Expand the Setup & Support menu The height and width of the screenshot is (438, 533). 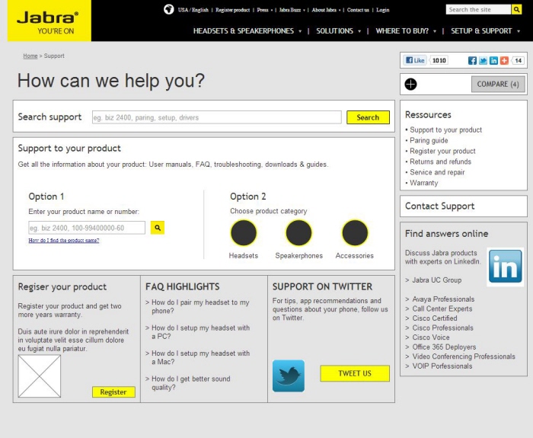click(x=486, y=31)
